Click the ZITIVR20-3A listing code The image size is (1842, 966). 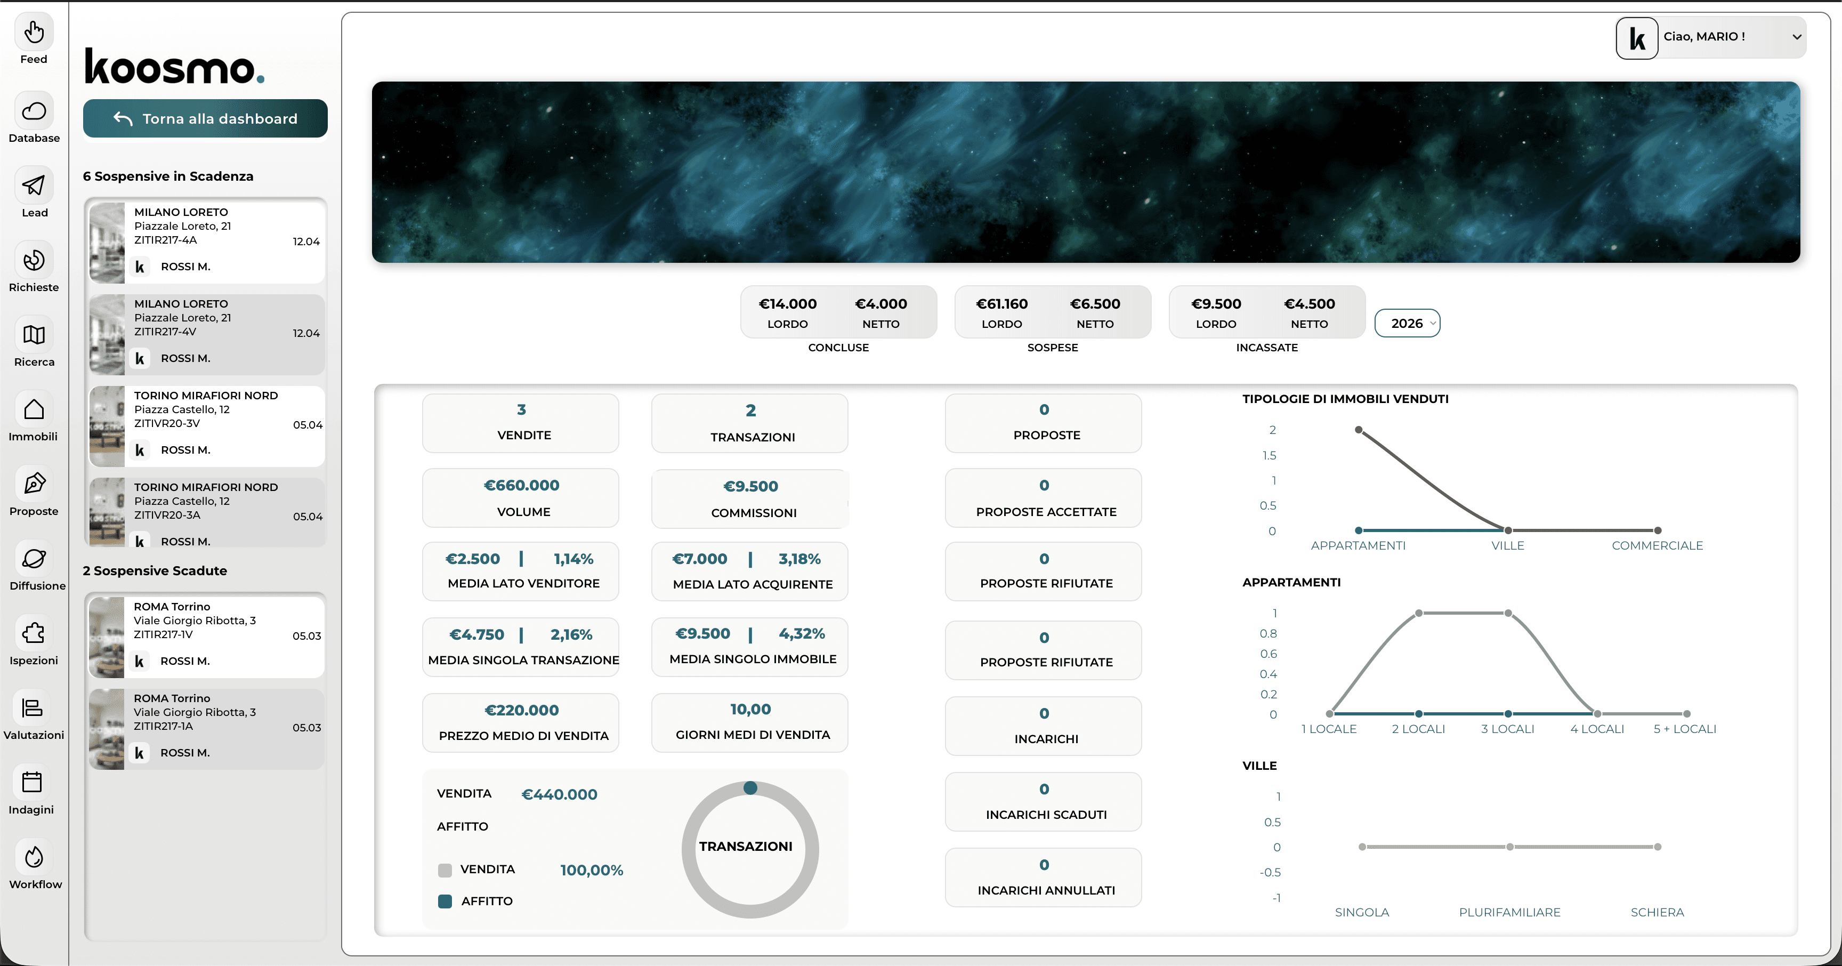(x=167, y=515)
